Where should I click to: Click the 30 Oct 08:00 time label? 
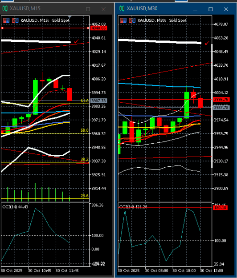tap(156, 271)
